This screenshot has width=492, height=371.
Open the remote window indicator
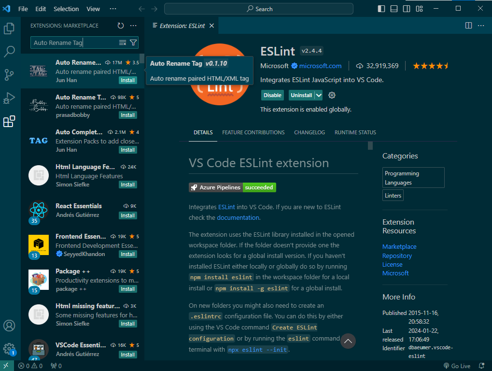(x=7, y=366)
